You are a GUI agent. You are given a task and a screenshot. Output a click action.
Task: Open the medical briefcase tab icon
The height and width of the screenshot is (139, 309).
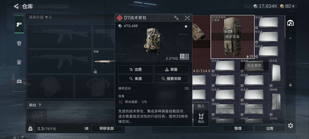19,81
